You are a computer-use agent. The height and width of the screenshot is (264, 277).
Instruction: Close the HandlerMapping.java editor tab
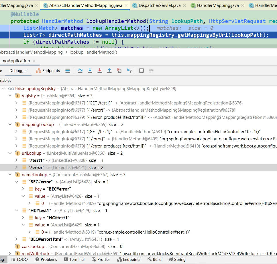[x=243, y=5]
